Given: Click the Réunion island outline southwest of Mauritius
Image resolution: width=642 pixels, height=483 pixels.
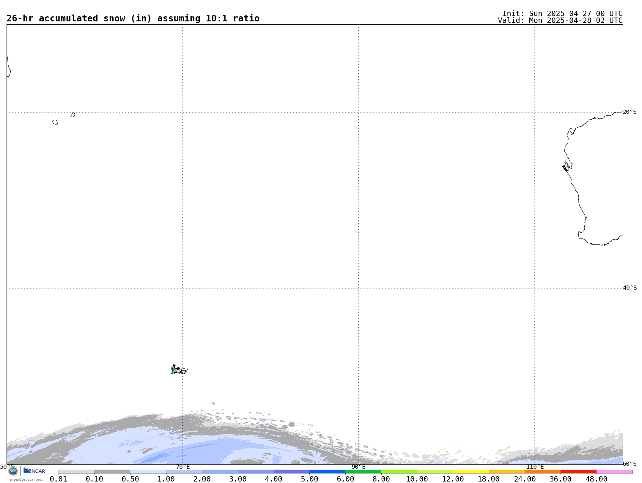Looking at the screenshot, I should coord(55,122).
